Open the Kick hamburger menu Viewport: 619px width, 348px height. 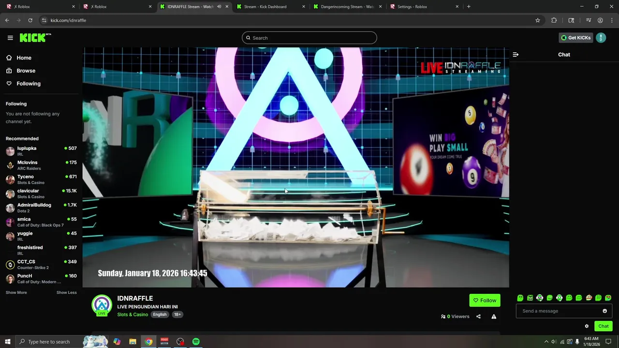tap(10, 38)
